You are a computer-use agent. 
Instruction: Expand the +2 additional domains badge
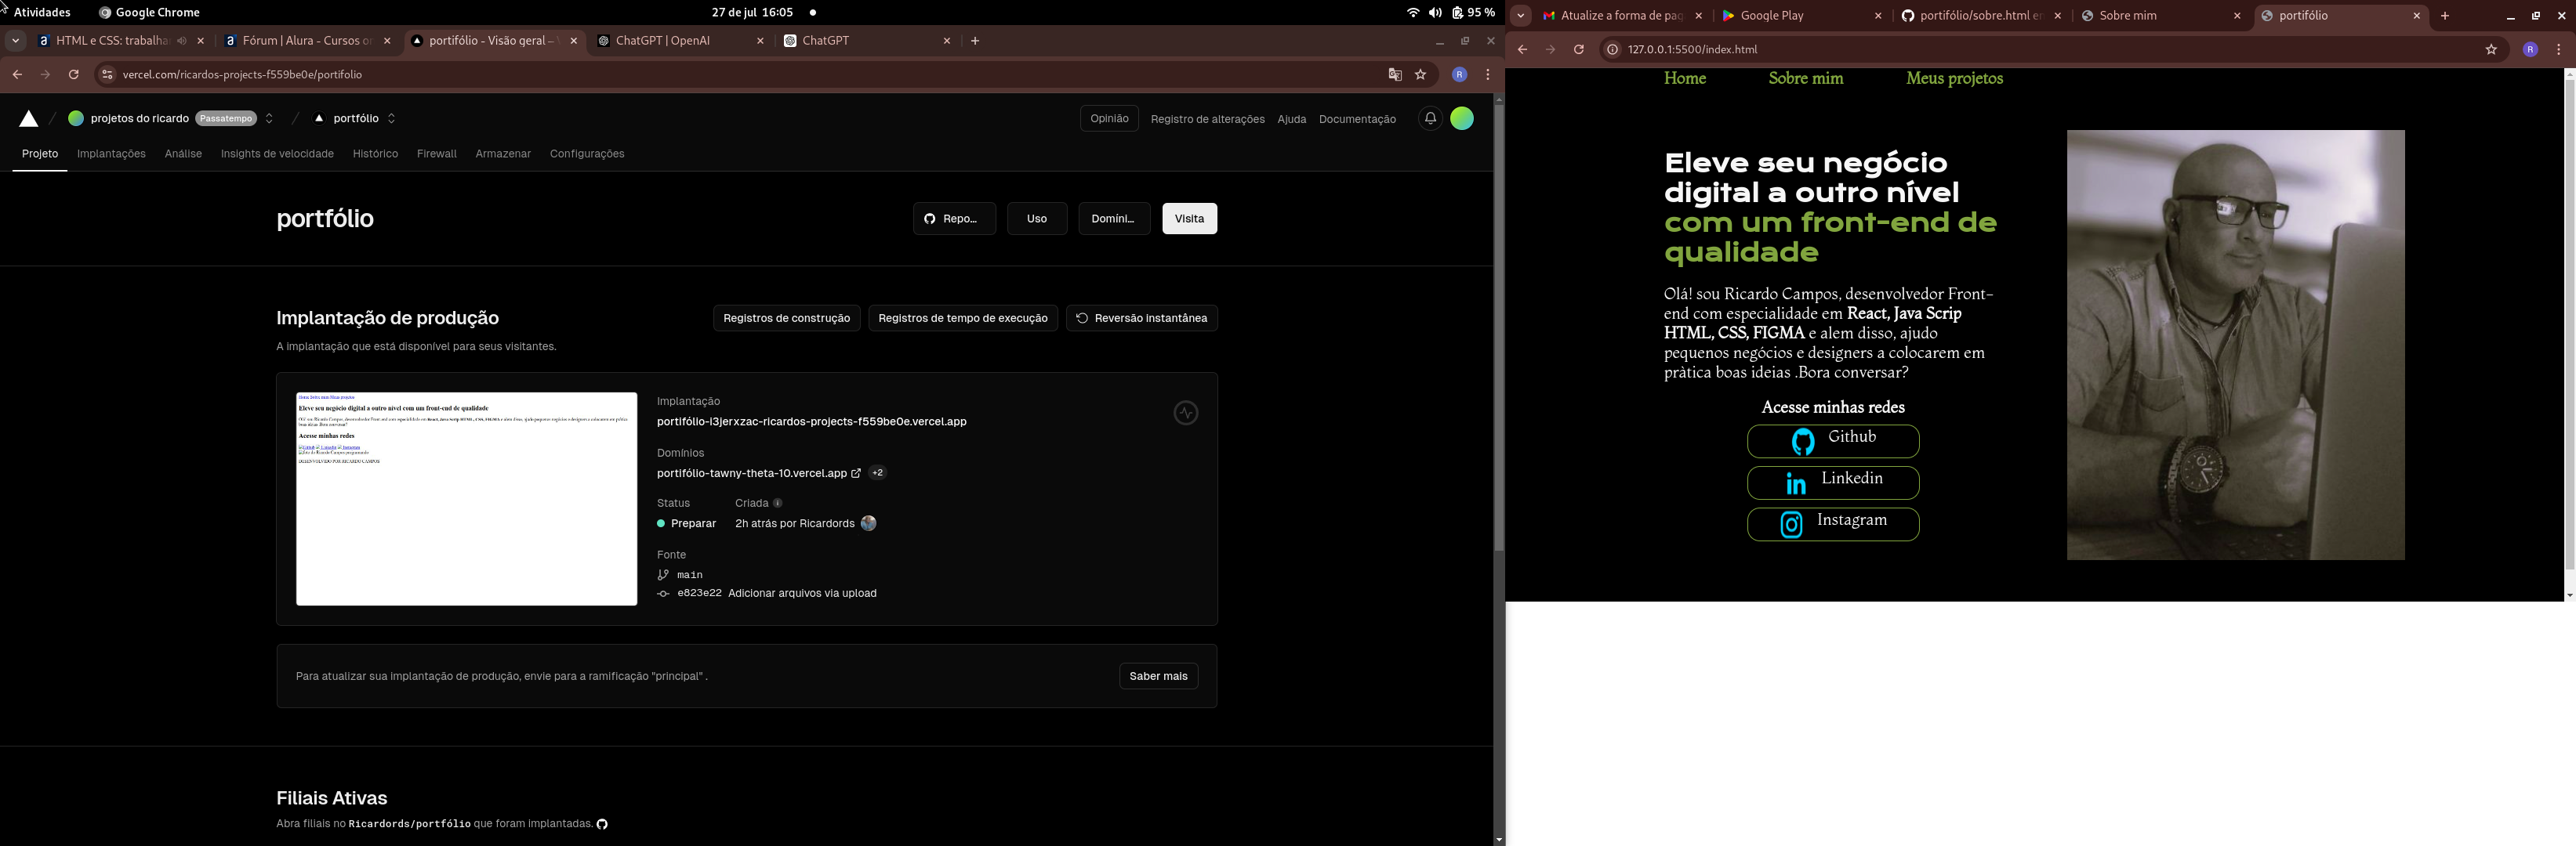pos(877,473)
